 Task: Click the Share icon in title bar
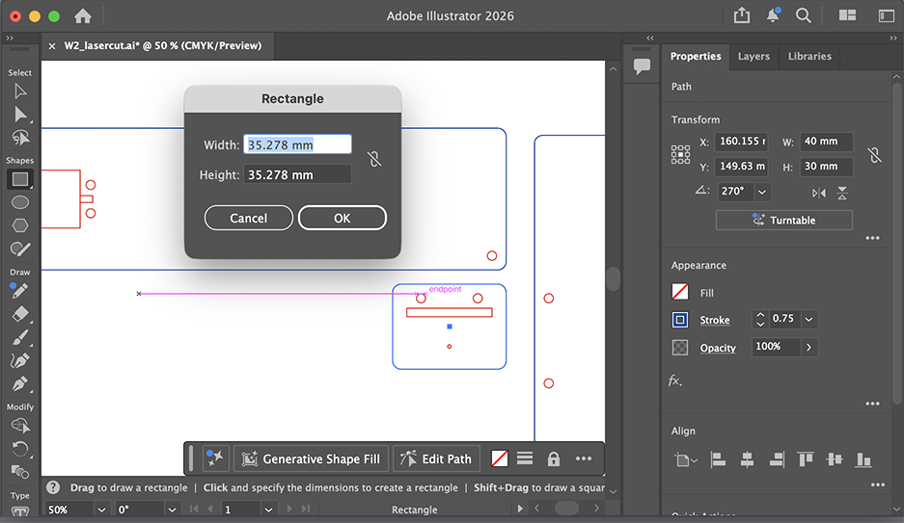742,15
